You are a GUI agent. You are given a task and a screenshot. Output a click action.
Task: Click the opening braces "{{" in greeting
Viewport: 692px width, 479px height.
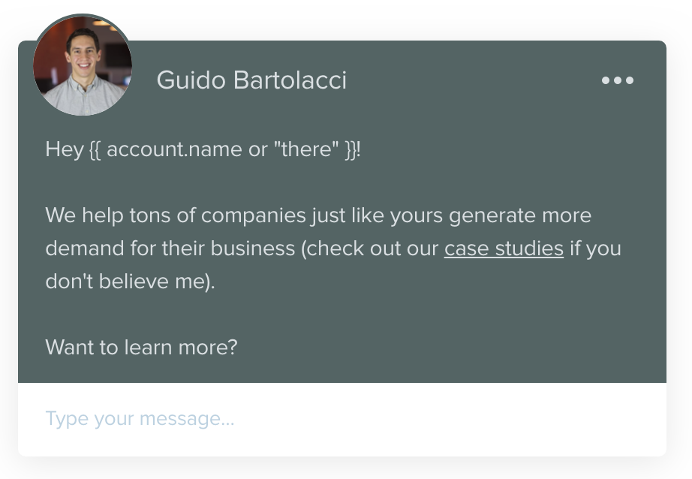point(95,149)
